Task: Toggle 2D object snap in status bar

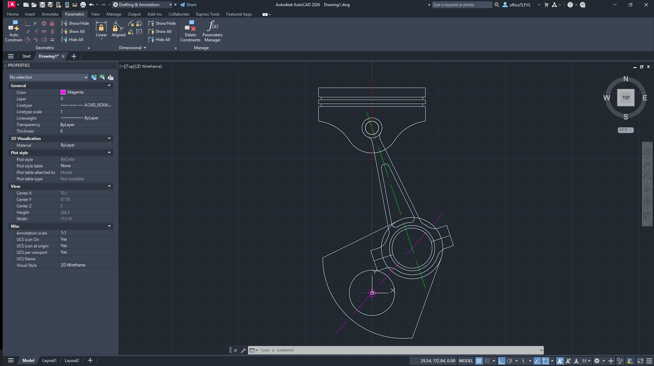Action: coord(545,361)
